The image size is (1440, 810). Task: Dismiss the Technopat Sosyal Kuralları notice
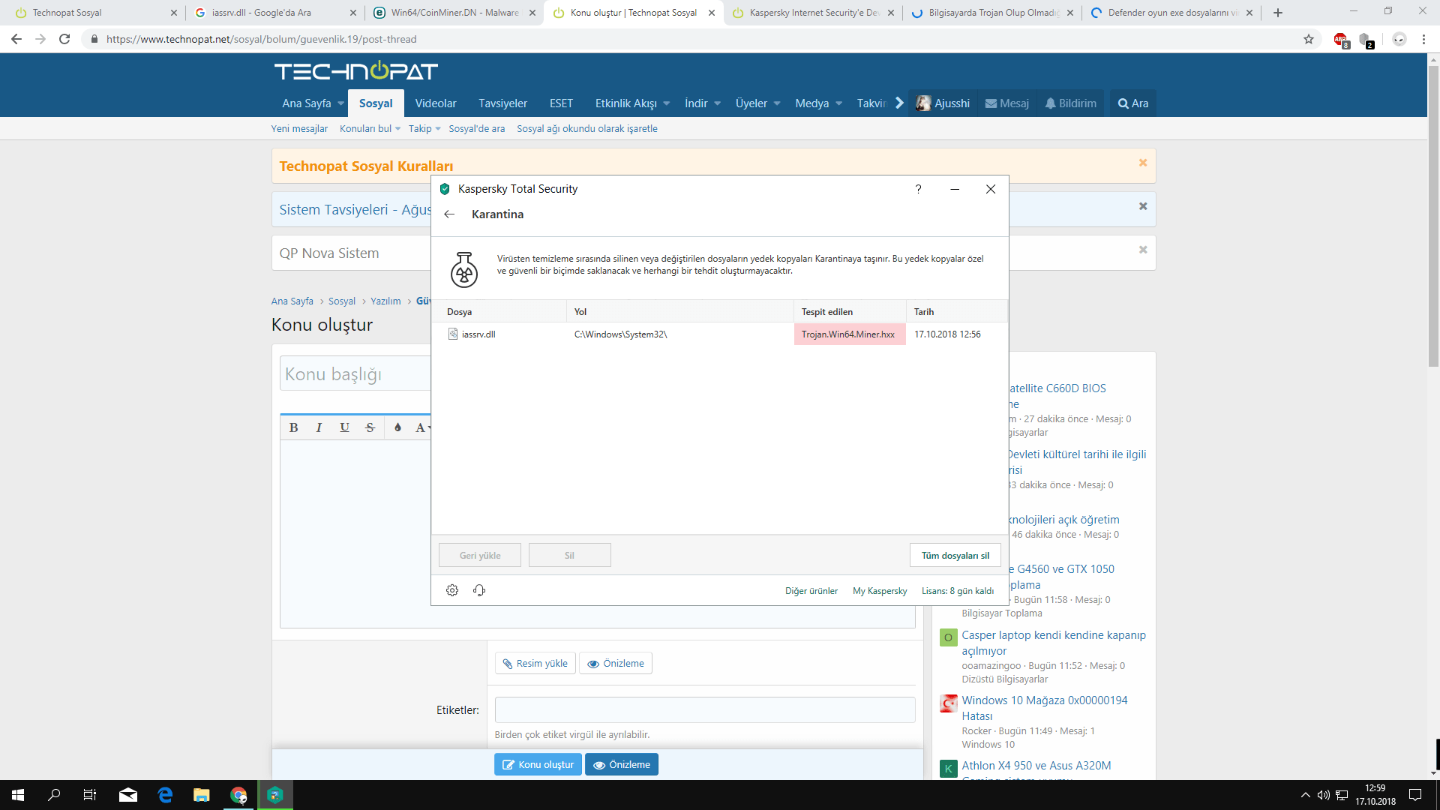(1143, 163)
